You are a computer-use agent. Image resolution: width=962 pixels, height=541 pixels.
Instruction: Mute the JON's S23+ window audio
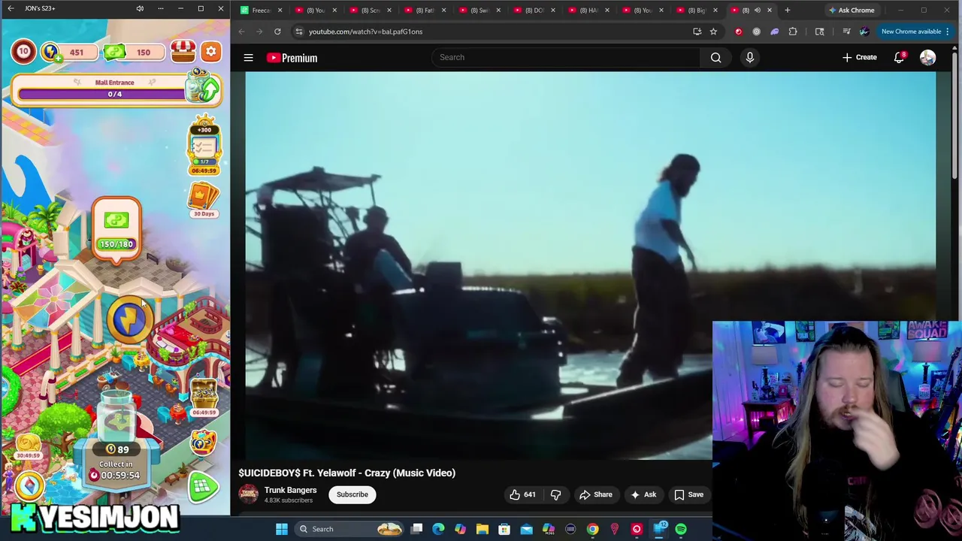pyautogui.click(x=140, y=8)
